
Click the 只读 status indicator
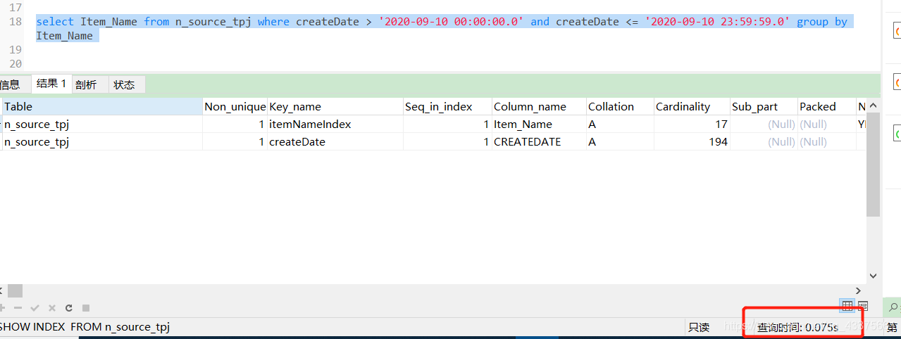699,327
